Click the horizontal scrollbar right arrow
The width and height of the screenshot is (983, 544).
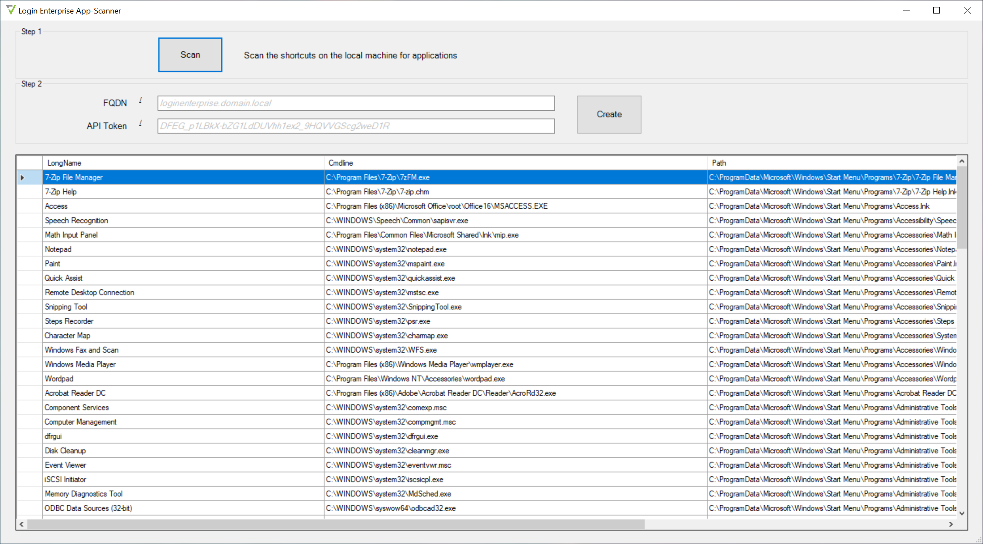[x=951, y=524]
